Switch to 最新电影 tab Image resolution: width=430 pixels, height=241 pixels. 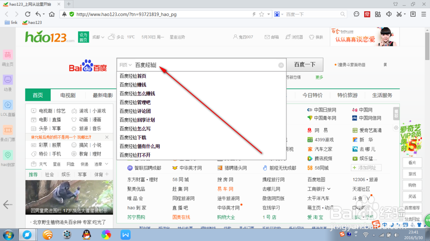[x=103, y=95]
